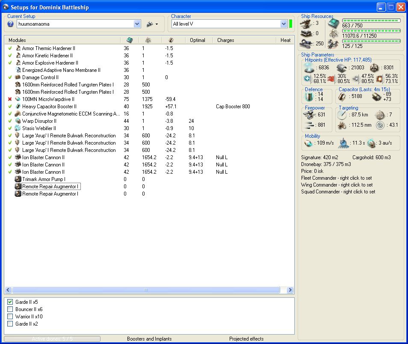Enable the Bouncer II x6 drone group

pyautogui.click(x=10, y=309)
